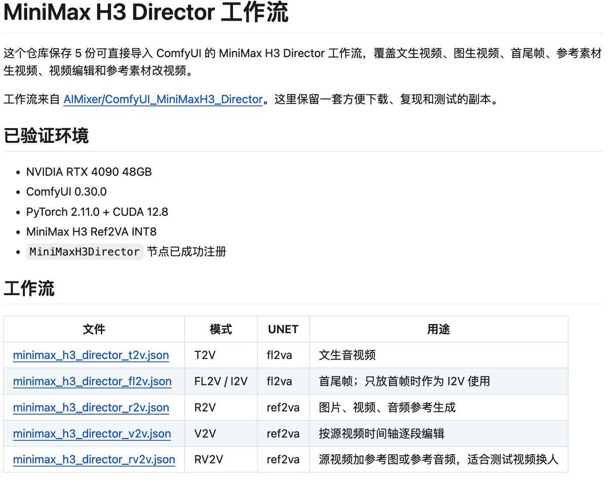Click the '已验证环境' heading

tap(46, 136)
